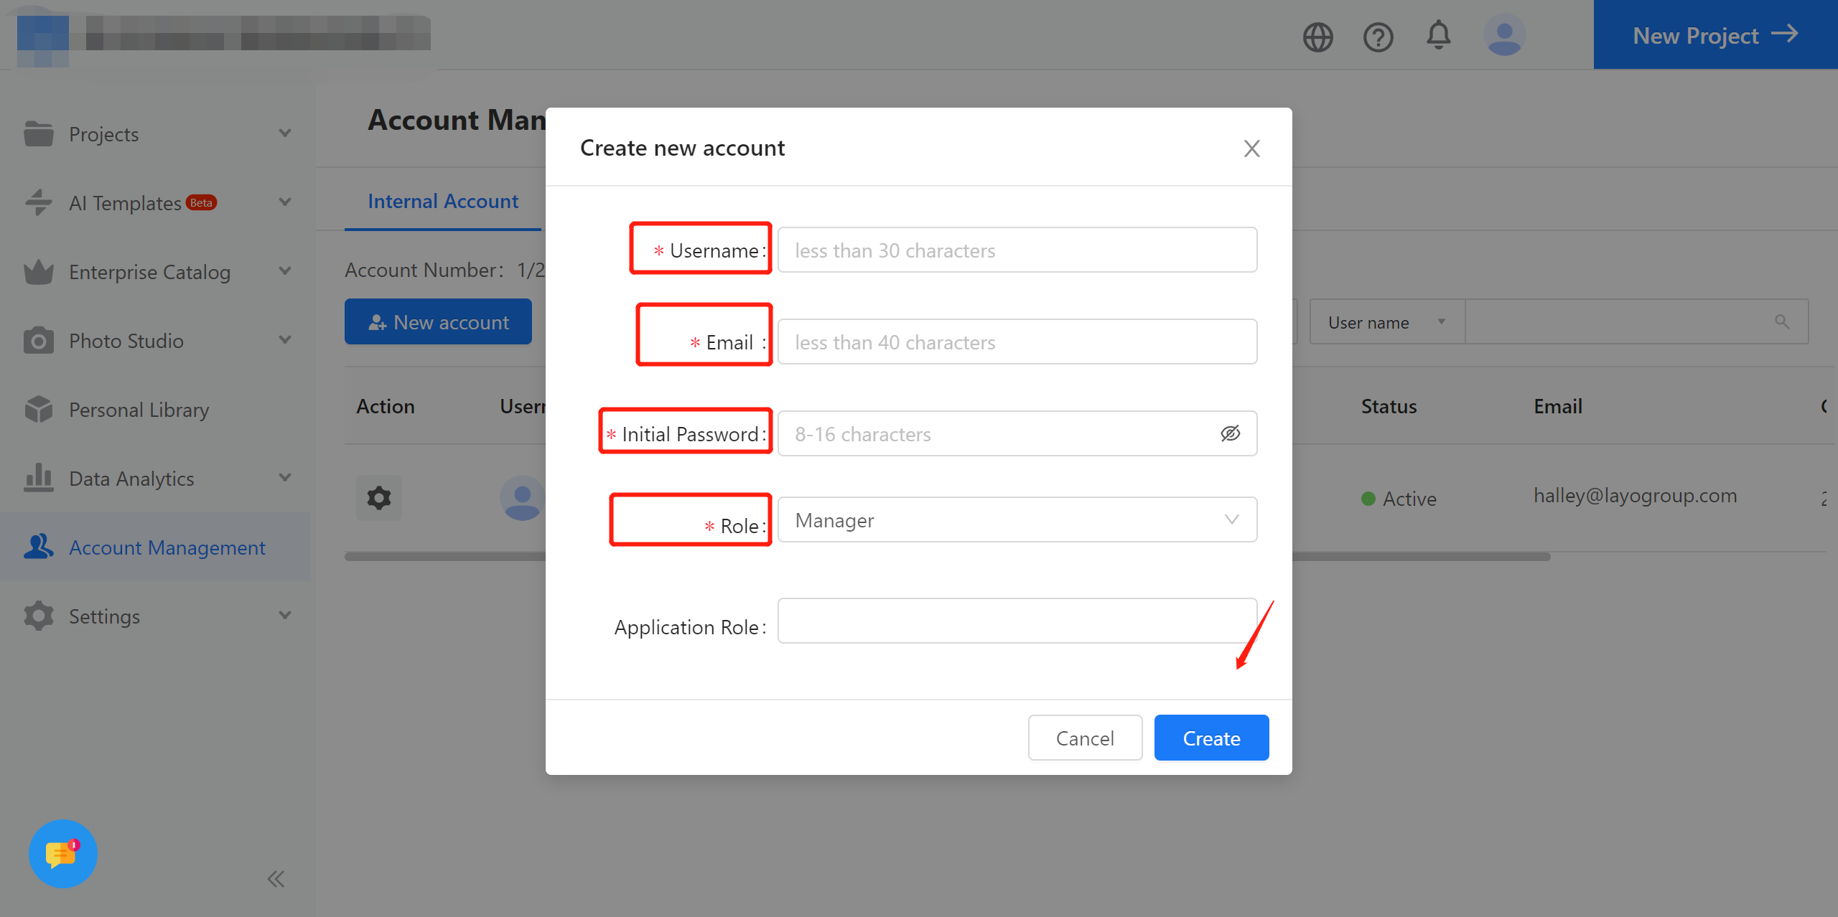The width and height of the screenshot is (1838, 917).
Task: Open the User name filter dropdown
Action: point(1386,322)
